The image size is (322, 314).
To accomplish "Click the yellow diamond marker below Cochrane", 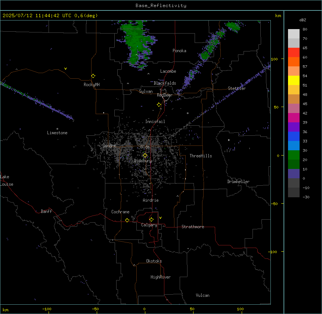I will (x=127, y=220).
